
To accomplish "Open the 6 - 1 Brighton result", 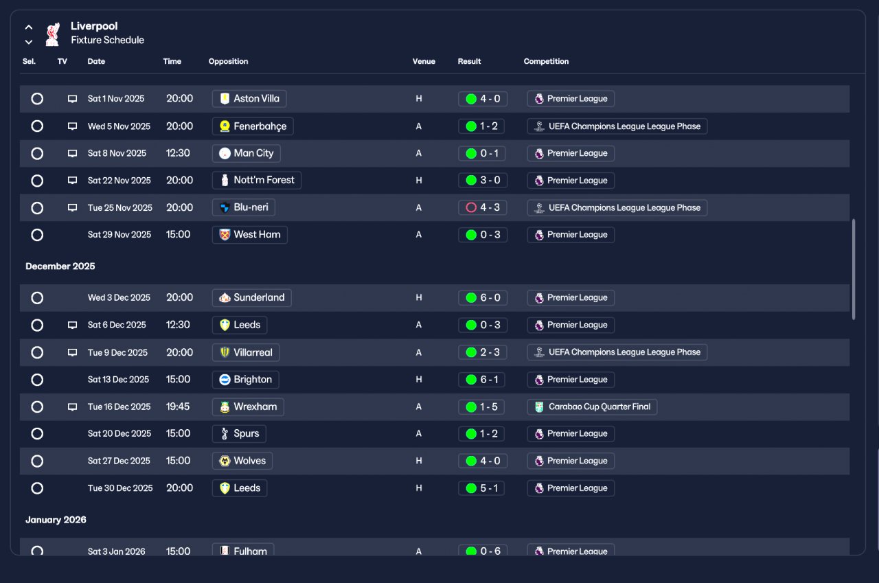I will [x=483, y=380].
